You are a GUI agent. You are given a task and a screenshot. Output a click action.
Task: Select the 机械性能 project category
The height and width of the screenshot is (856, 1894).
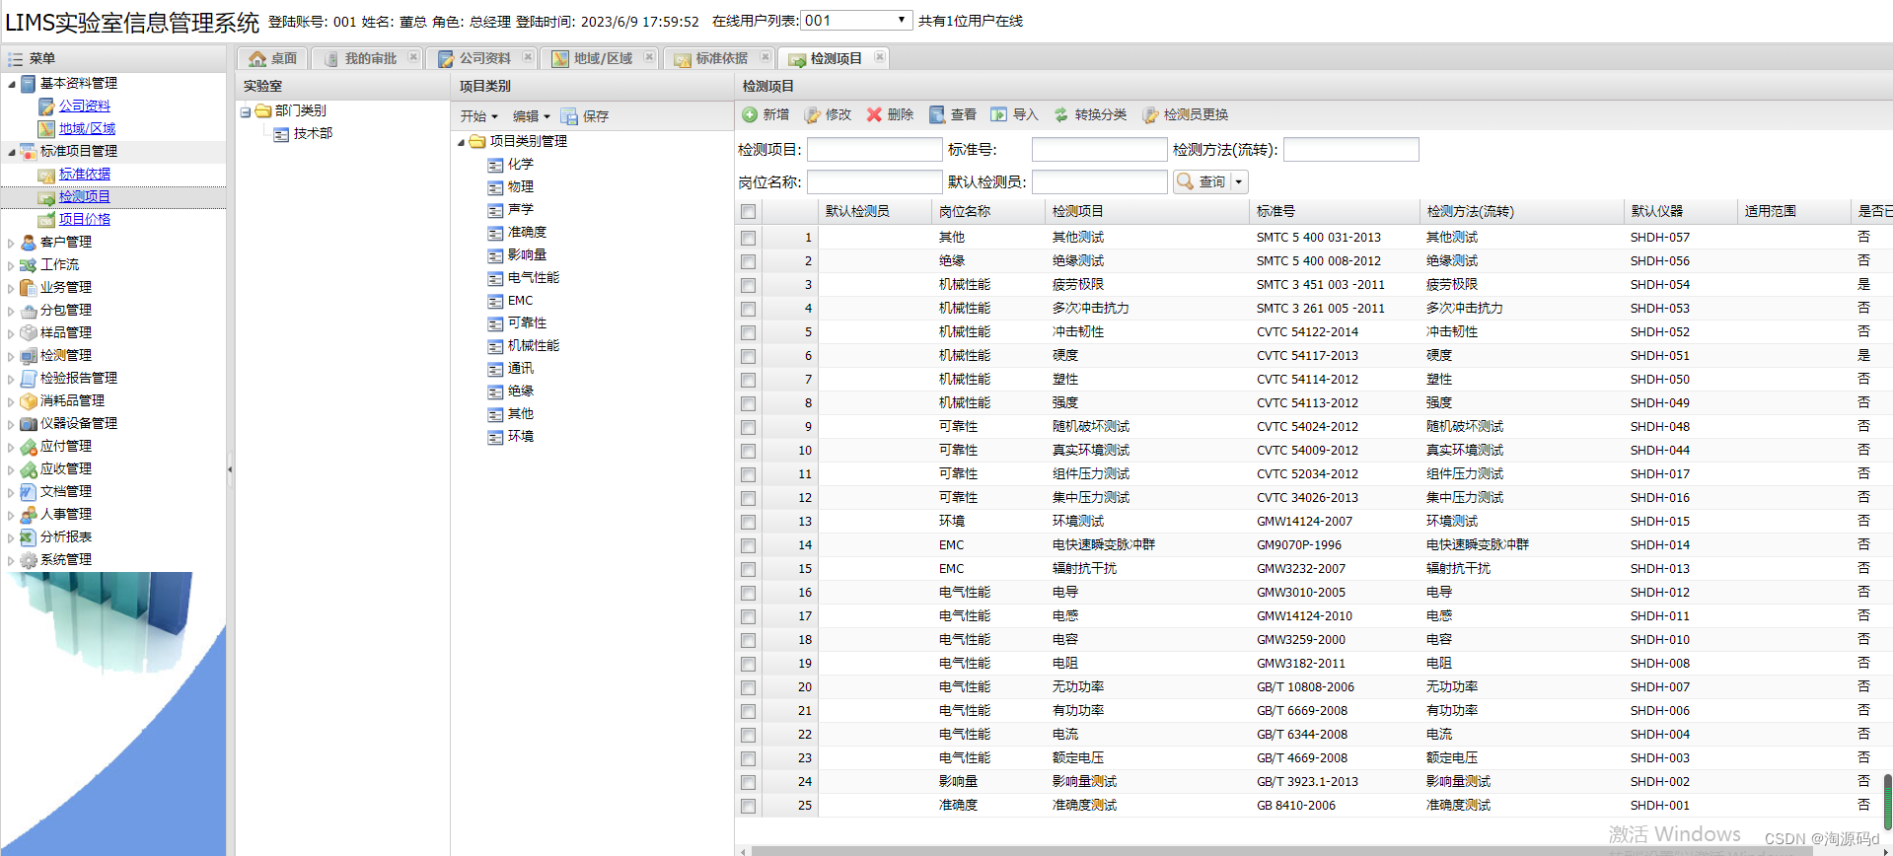533,346
